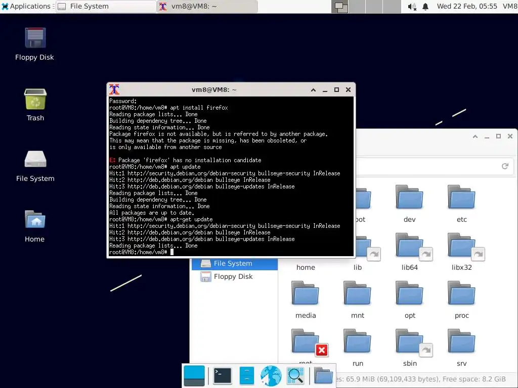This screenshot has height=388, width=518.
Task: Select first workspace in workspace switcher
Action: click(339, 7)
